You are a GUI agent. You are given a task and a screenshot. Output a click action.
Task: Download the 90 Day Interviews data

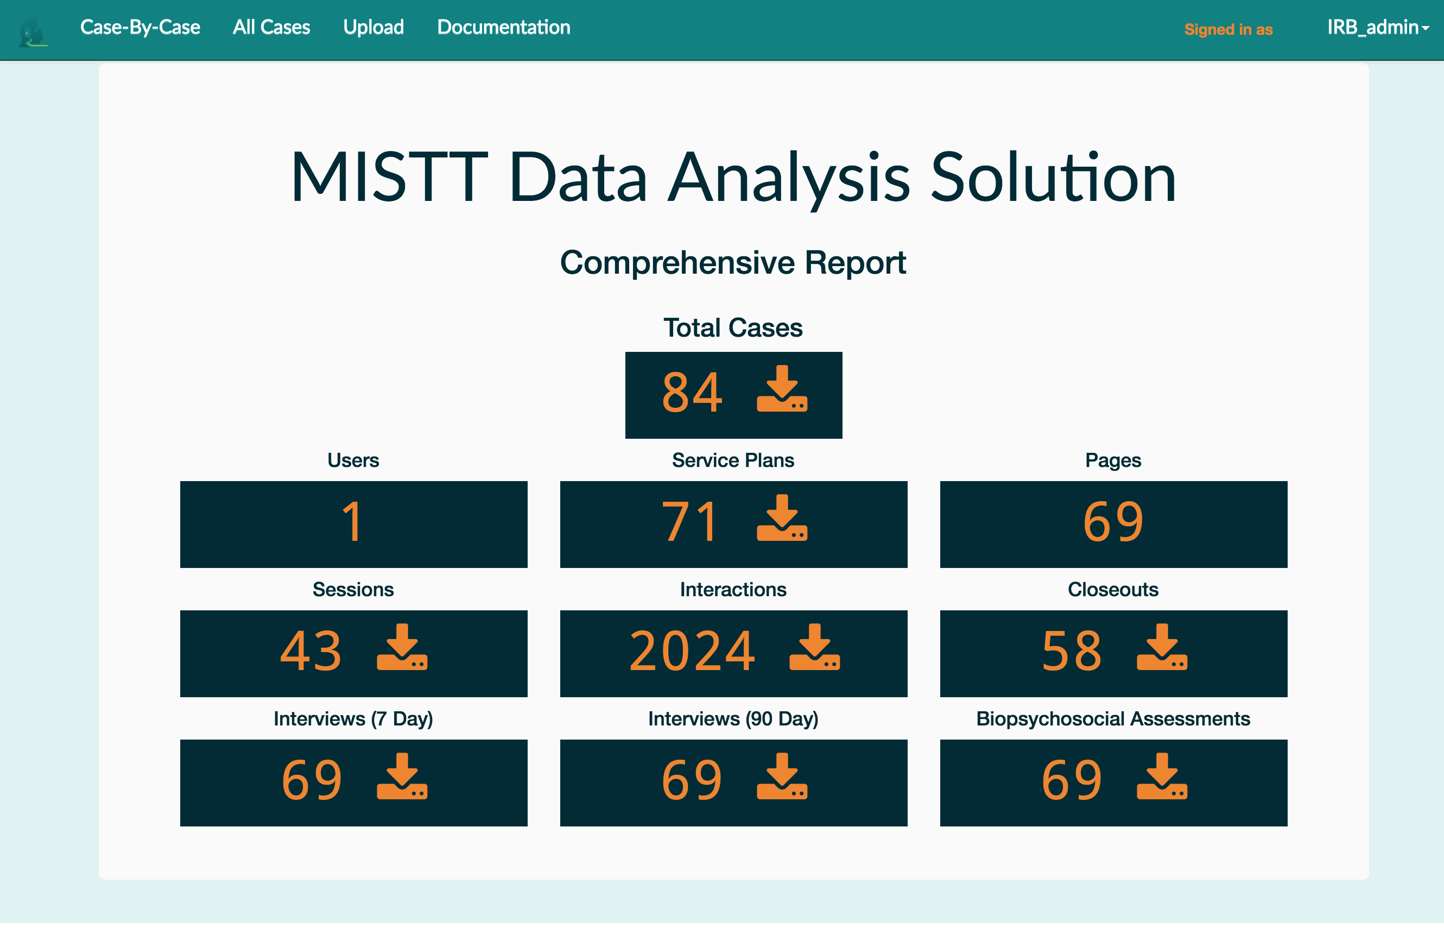tap(782, 777)
